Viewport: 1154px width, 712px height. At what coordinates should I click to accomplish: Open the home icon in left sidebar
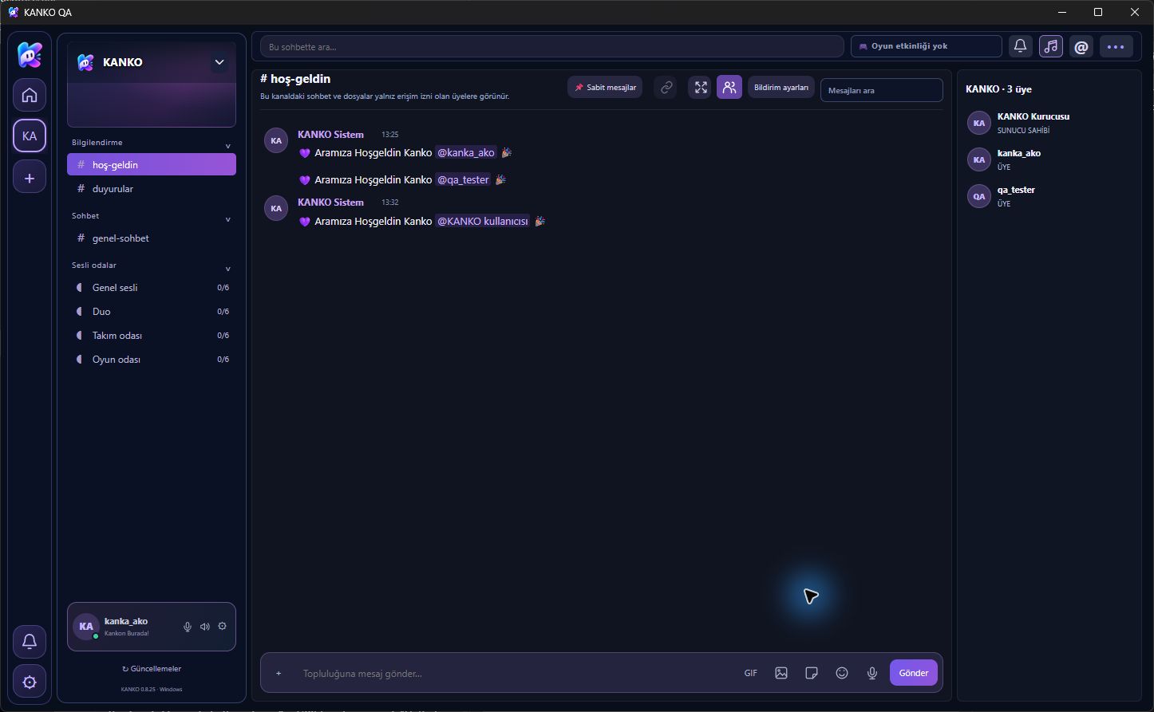pos(30,96)
